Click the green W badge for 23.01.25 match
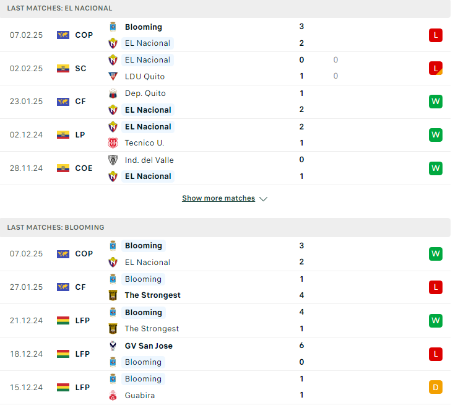 (436, 102)
